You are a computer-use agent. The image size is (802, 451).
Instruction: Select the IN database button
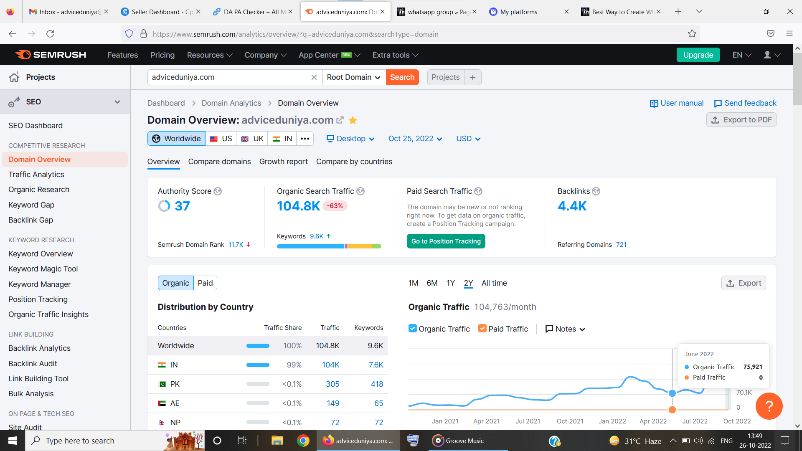tap(282, 139)
